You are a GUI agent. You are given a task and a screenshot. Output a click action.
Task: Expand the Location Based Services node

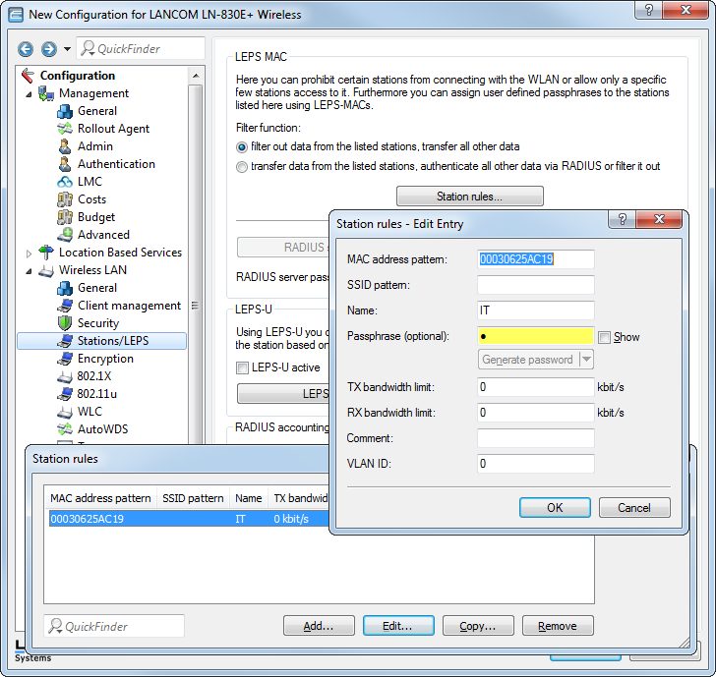[x=29, y=253]
